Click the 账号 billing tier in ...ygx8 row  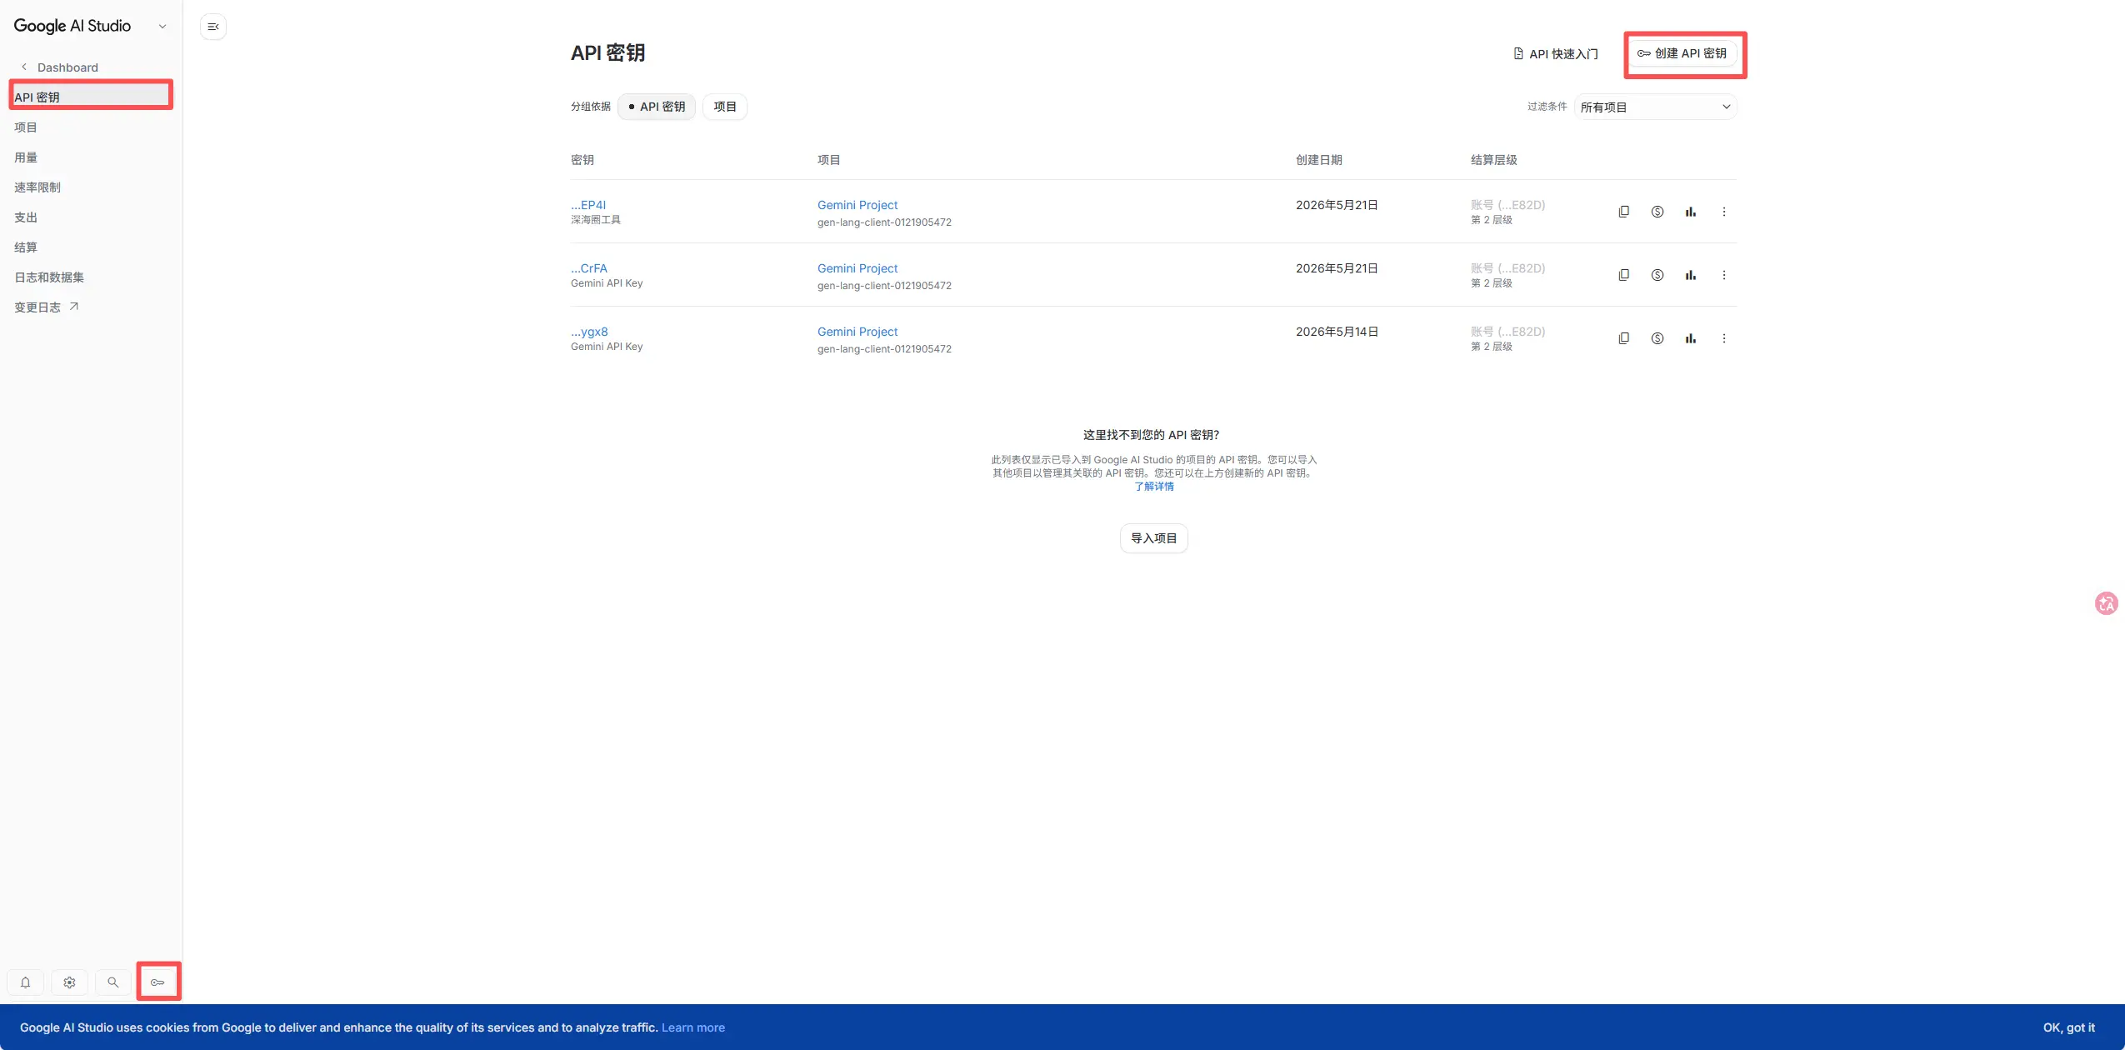(1507, 332)
